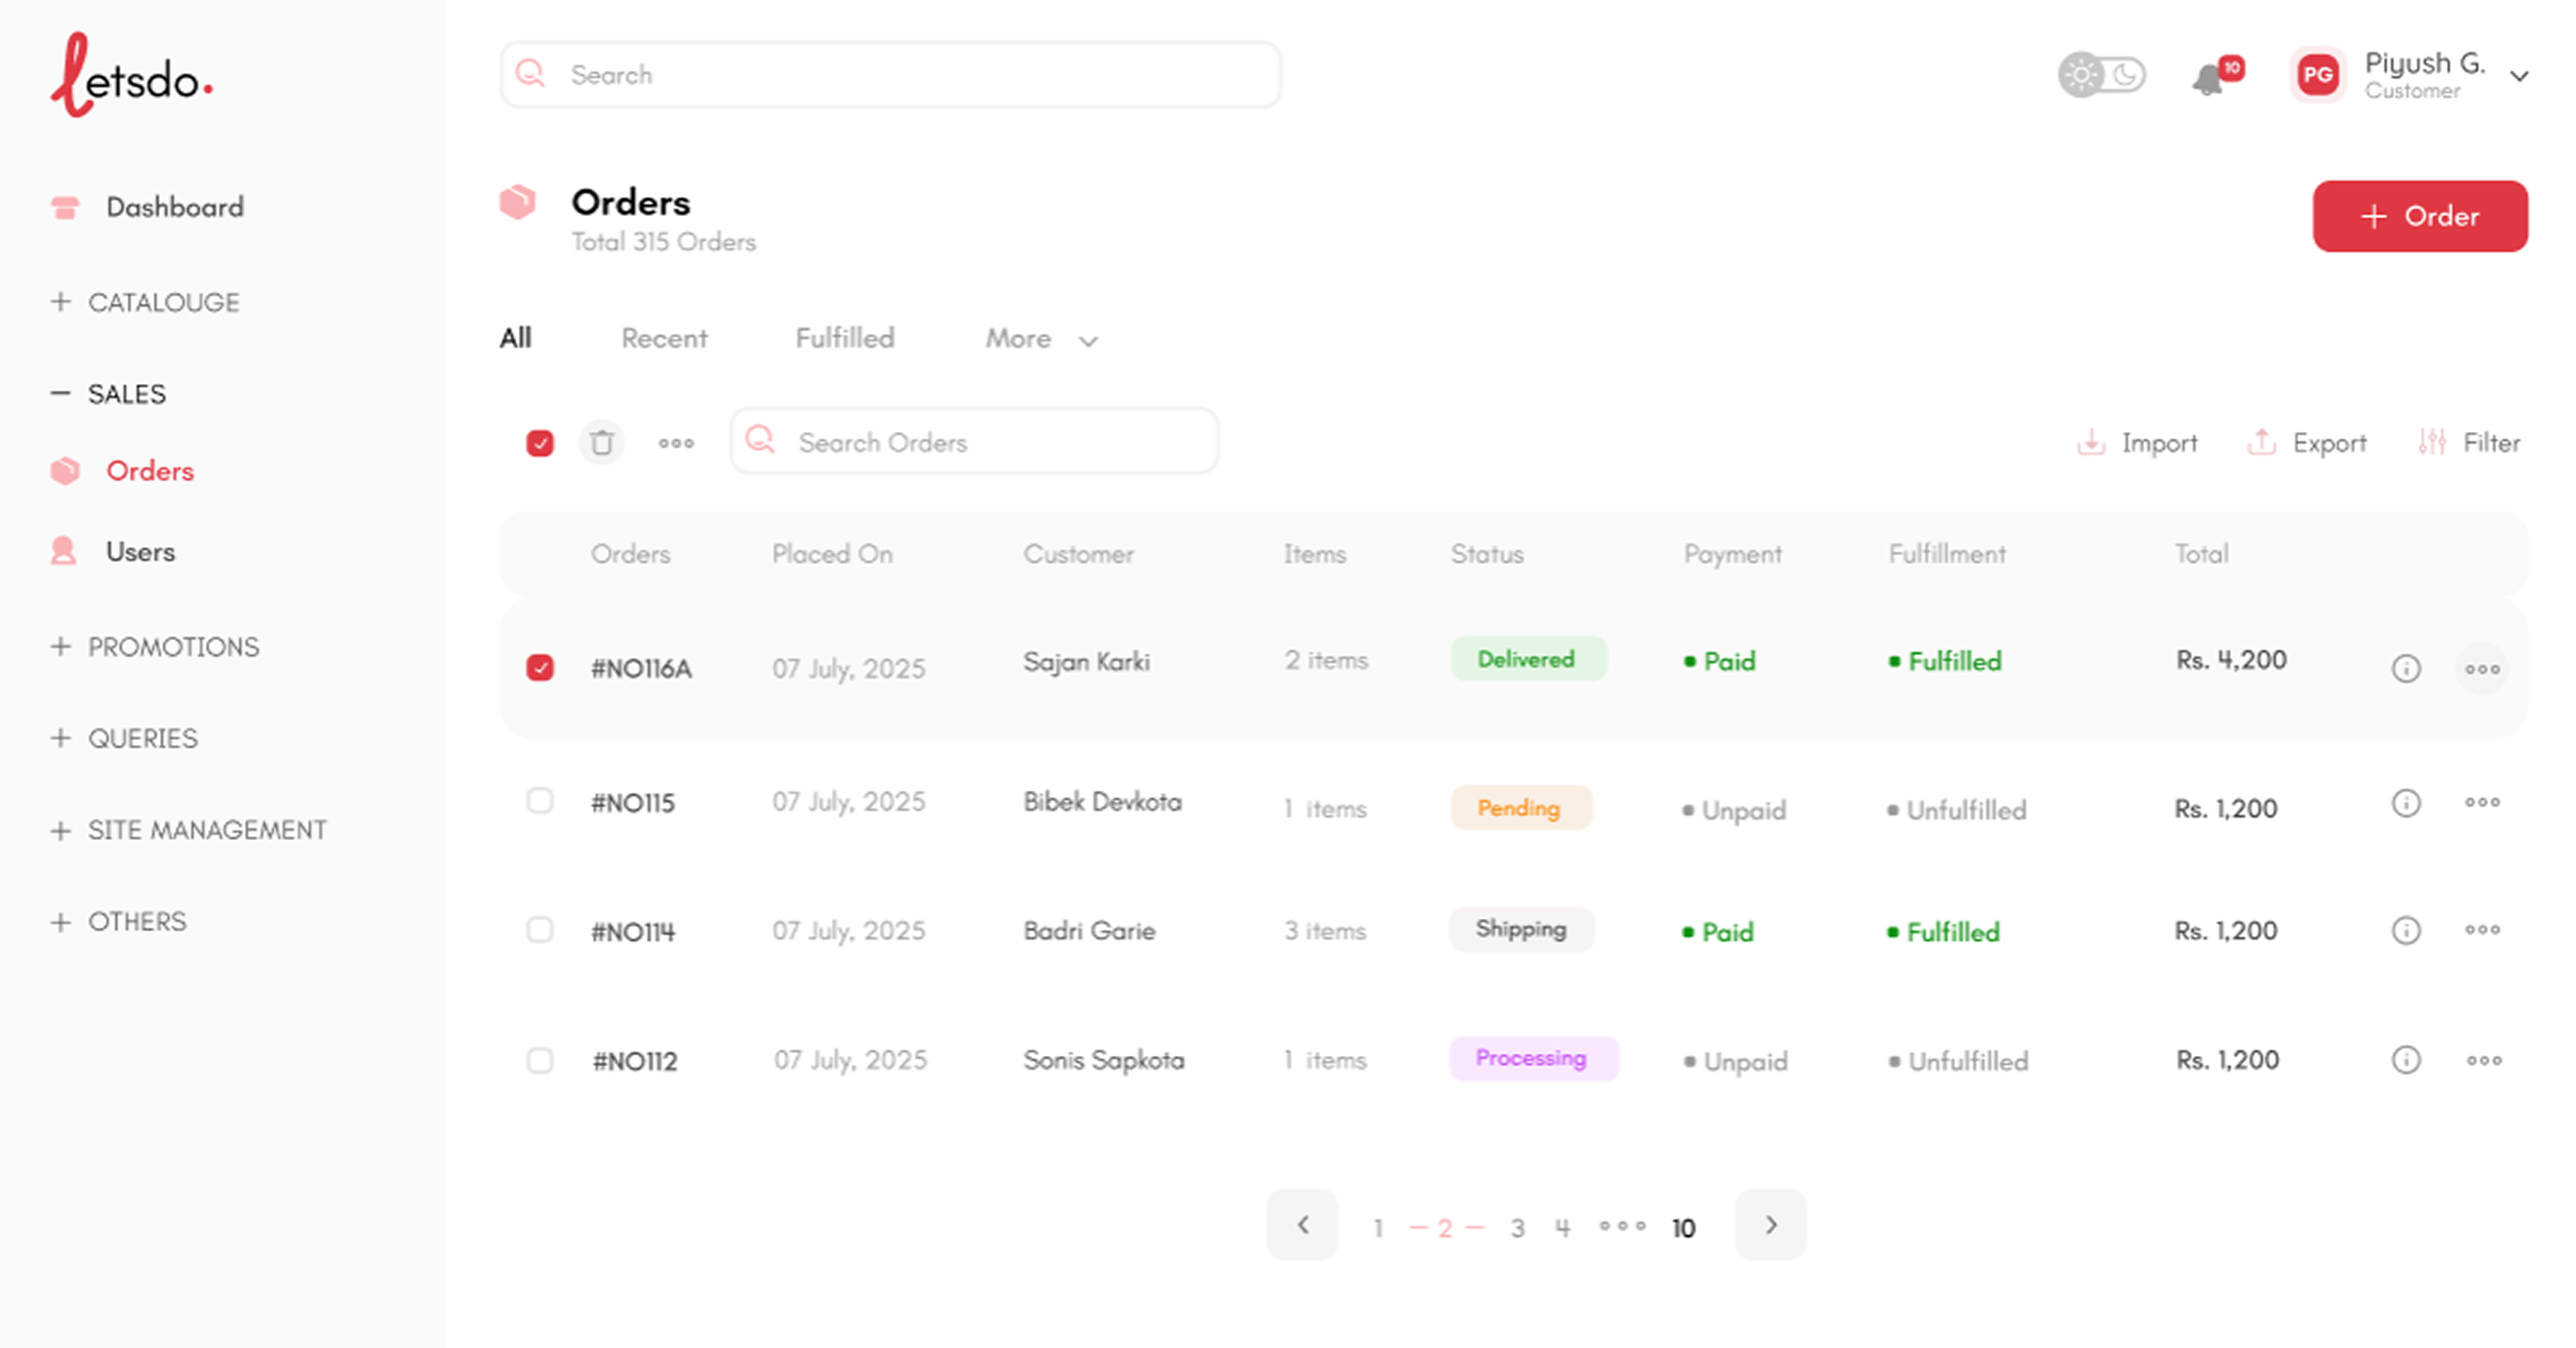This screenshot has width=2576, height=1348.
Task: Click the PG user avatar
Action: [2318, 75]
